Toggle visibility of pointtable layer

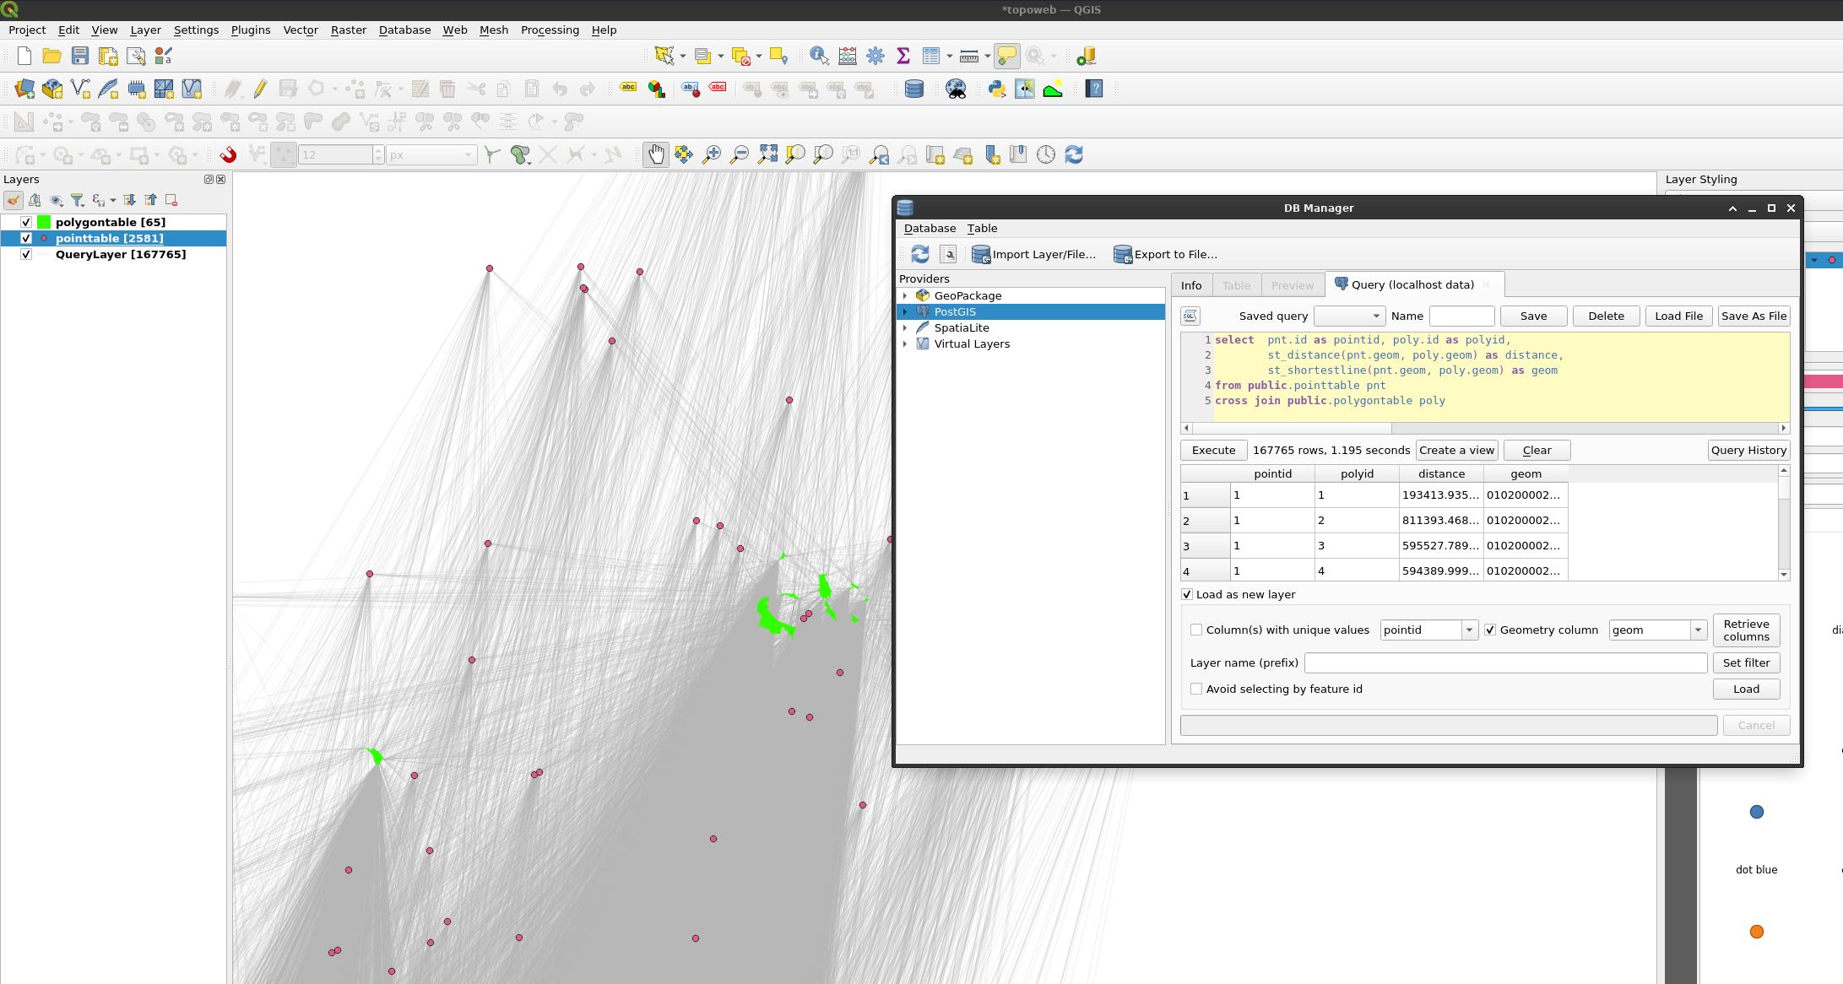(25, 237)
